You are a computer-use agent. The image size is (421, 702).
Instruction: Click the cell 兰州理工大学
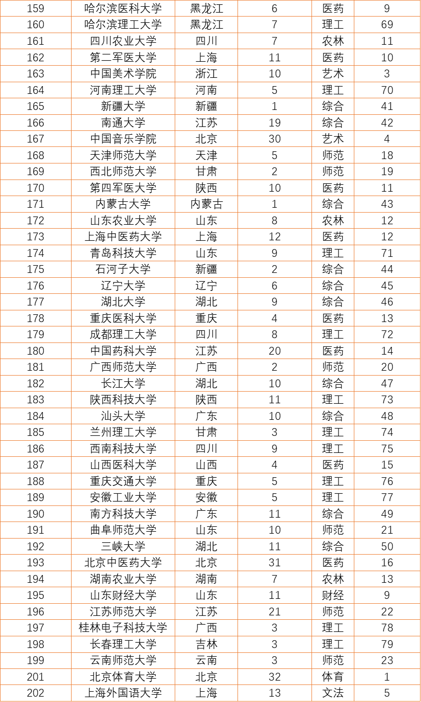(x=123, y=432)
